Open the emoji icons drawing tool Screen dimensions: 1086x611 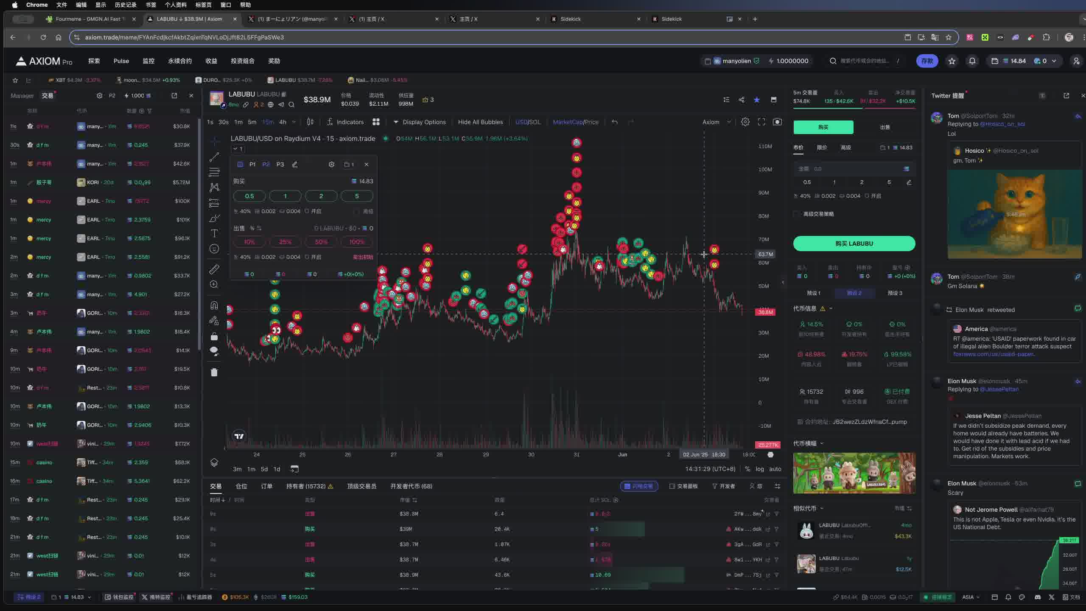point(214,249)
